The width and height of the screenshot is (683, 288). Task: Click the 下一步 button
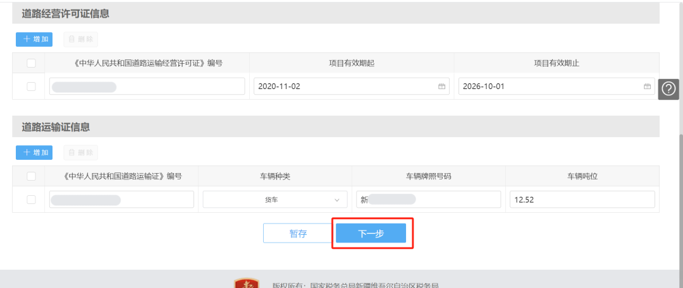click(x=371, y=233)
